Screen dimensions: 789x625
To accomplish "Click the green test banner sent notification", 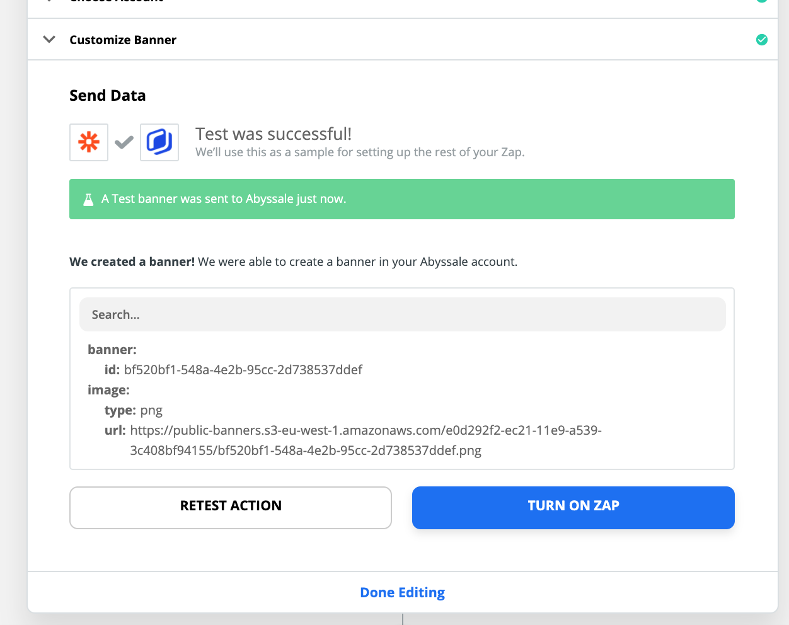I will pos(402,199).
